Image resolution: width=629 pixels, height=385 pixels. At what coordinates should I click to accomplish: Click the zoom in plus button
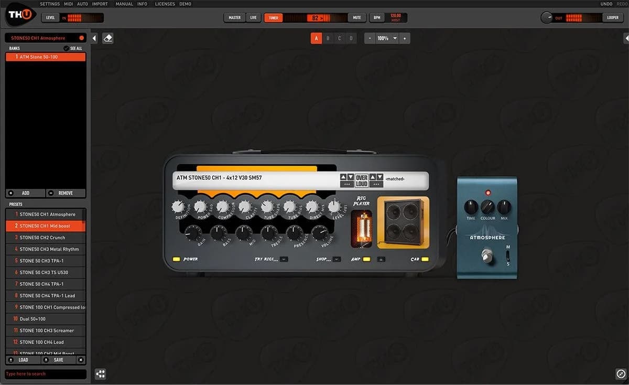[404, 38]
